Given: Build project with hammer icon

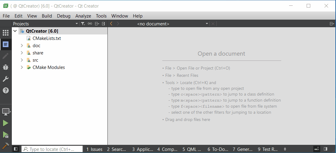Looking at the screenshot, I should pos(5,146).
